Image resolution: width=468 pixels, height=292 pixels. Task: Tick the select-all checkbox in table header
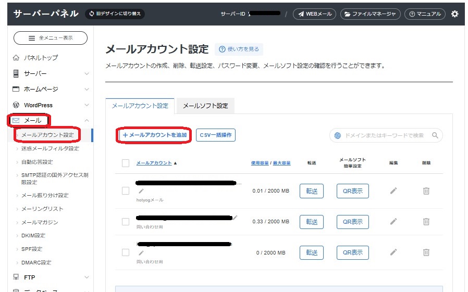125,163
